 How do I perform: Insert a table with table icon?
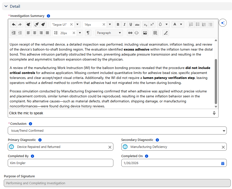click(x=155, y=33)
